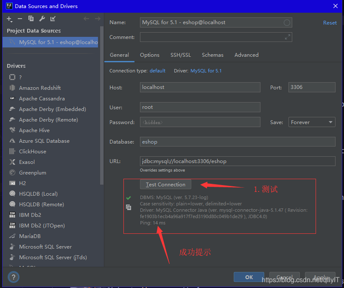The height and width of the screenshot is (288, 344).
Task: Remove selected data source with minus icon
Action: (20, 19)
